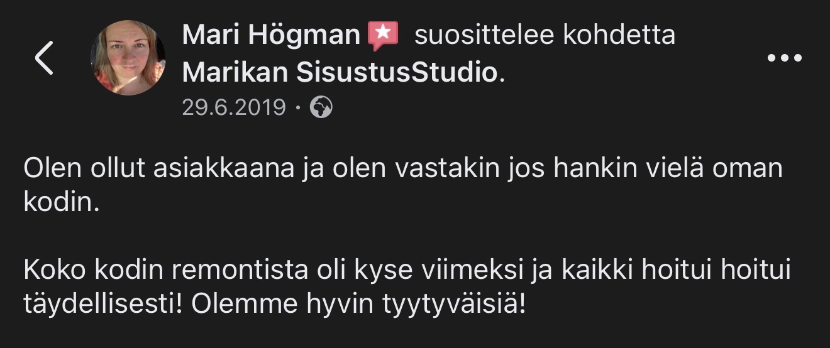Open Mari Högman's round profile picture
The image size is (830, 348).
pyautogui.click(x=128, y=58)
